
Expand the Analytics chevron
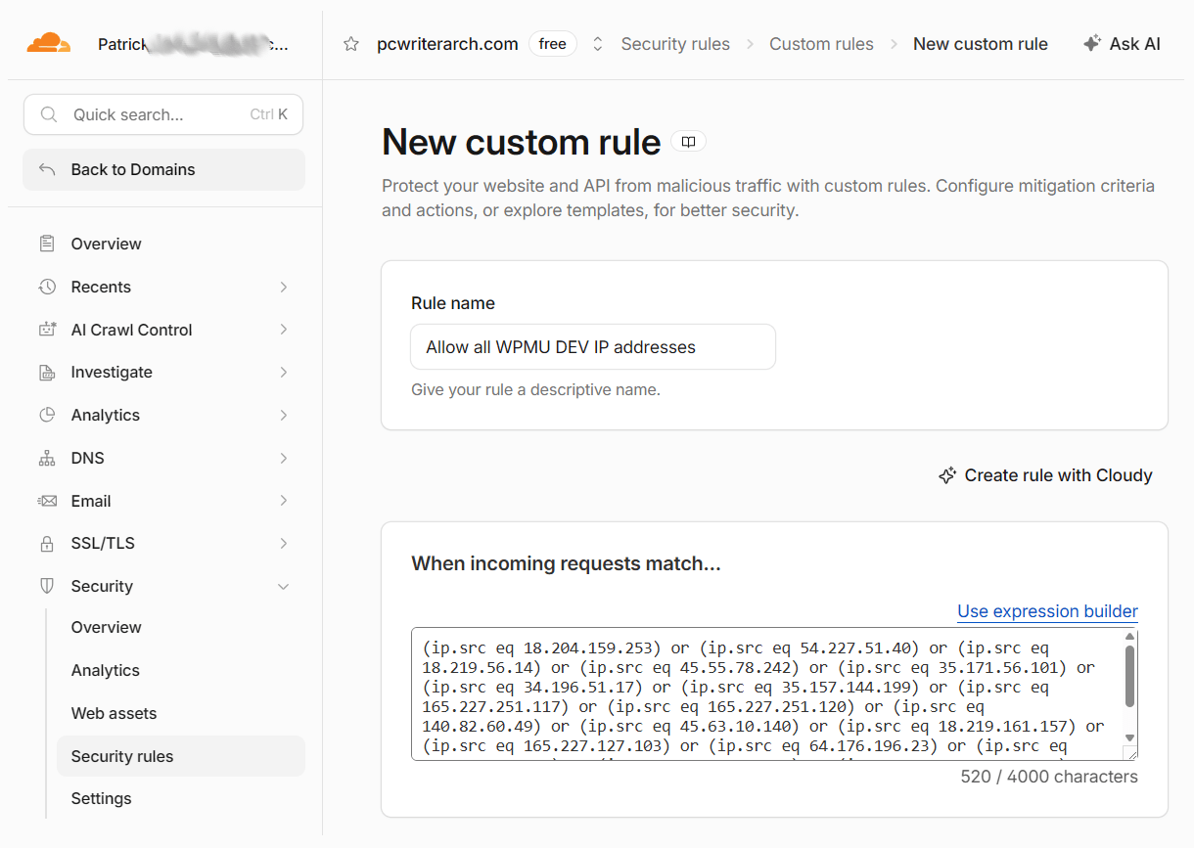point(284,415)
